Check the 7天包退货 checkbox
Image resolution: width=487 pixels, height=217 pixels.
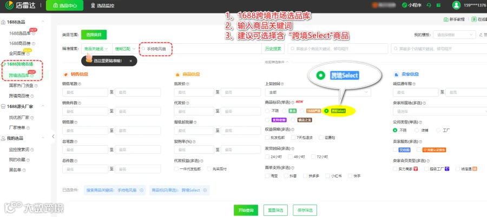tap(293, 138)
